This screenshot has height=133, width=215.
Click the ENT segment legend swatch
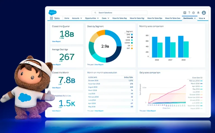pos(132,48)
